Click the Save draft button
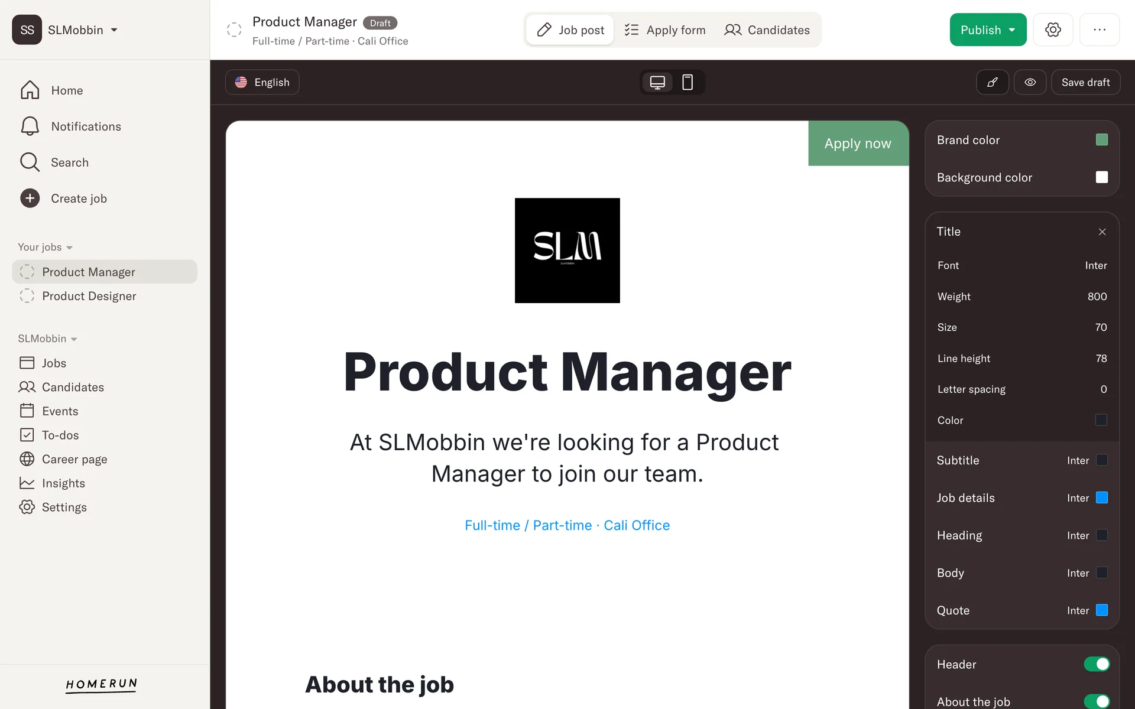 click(1085, 82)
